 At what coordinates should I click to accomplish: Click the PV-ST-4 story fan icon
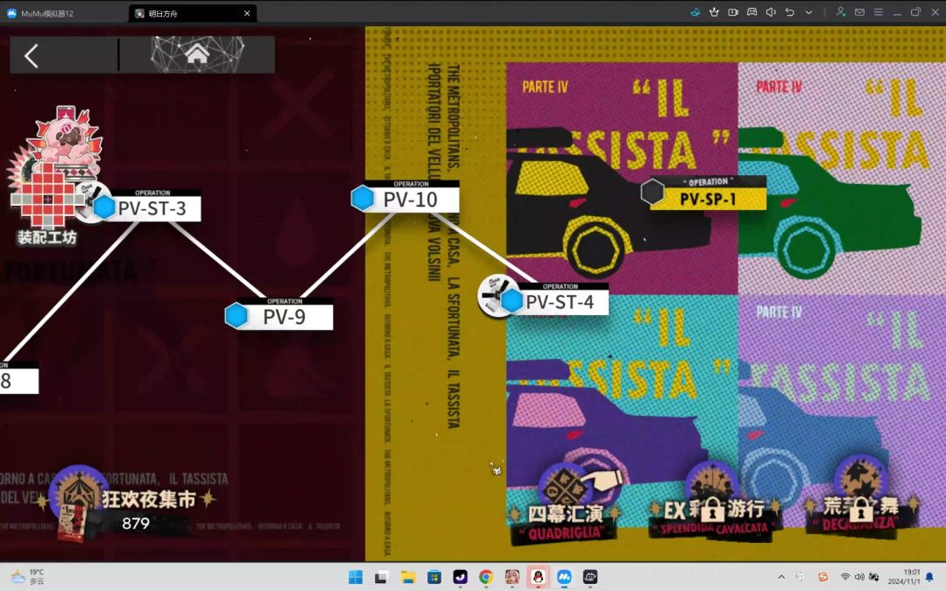495,295
